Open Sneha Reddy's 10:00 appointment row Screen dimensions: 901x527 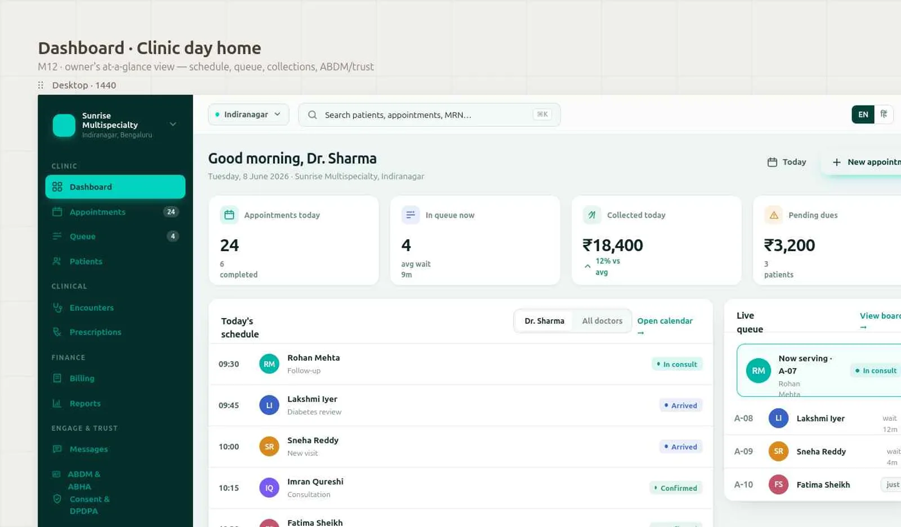[461, 446]
